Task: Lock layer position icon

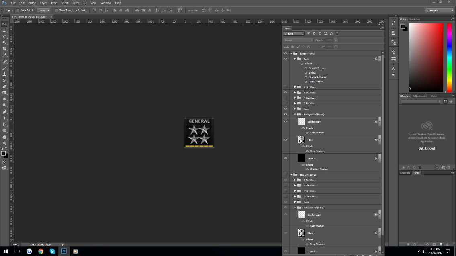Action: [303, 47]
